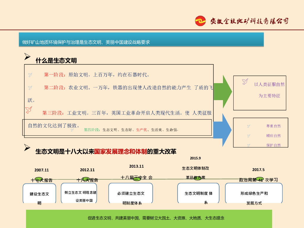Screen dimensions: 304x228
Task: Click the dove bullet before 第一阶段
Action: pos(30,75)
